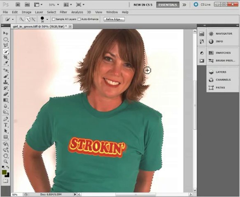240x197 pixels.
Task: Select the Crop tool
Action: click(5, 57)
